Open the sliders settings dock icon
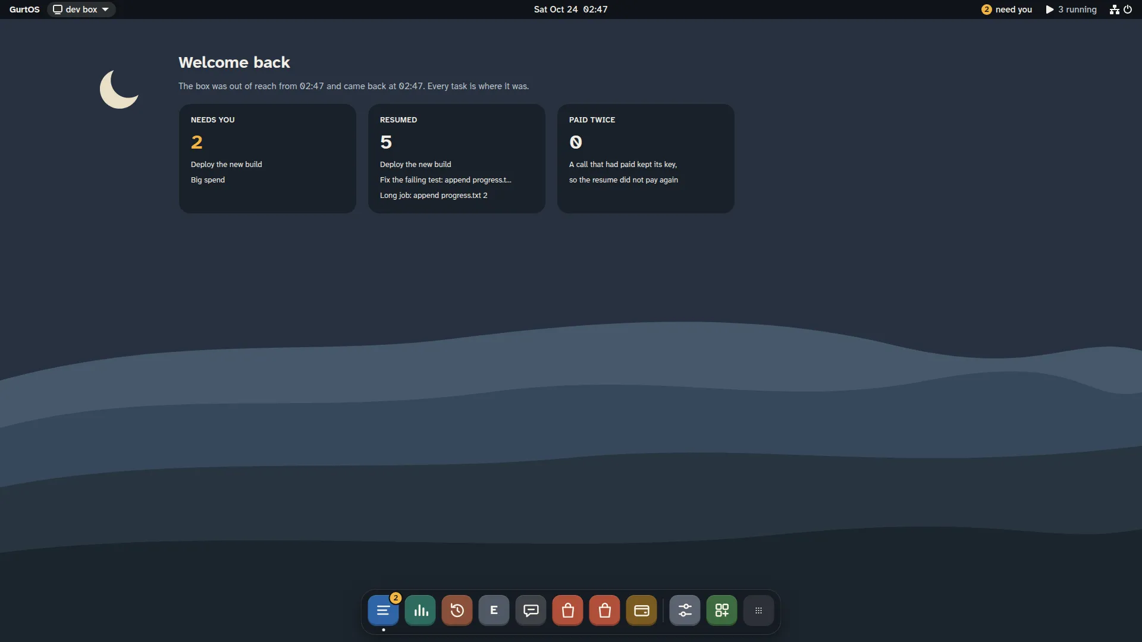 click(685, 610)
